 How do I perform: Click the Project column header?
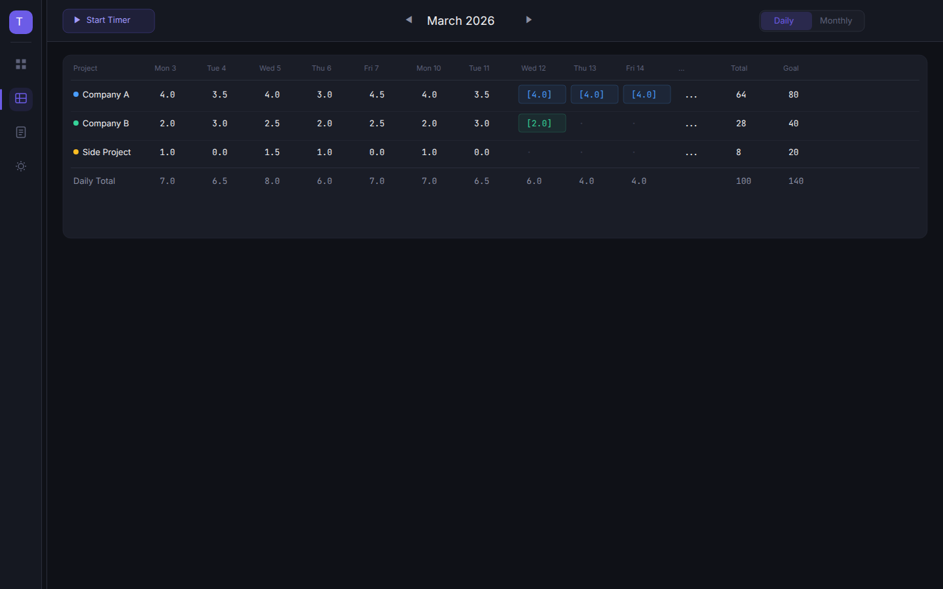click(x=85, y=68)
